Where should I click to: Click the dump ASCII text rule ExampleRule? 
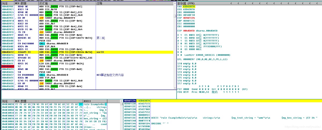point(95,104)
